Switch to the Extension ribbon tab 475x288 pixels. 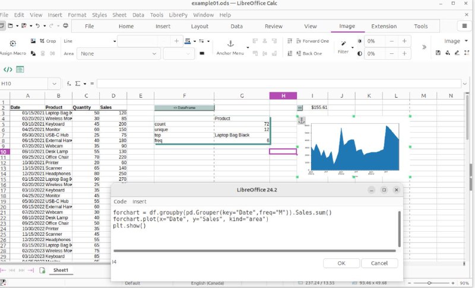pos(384,26)
